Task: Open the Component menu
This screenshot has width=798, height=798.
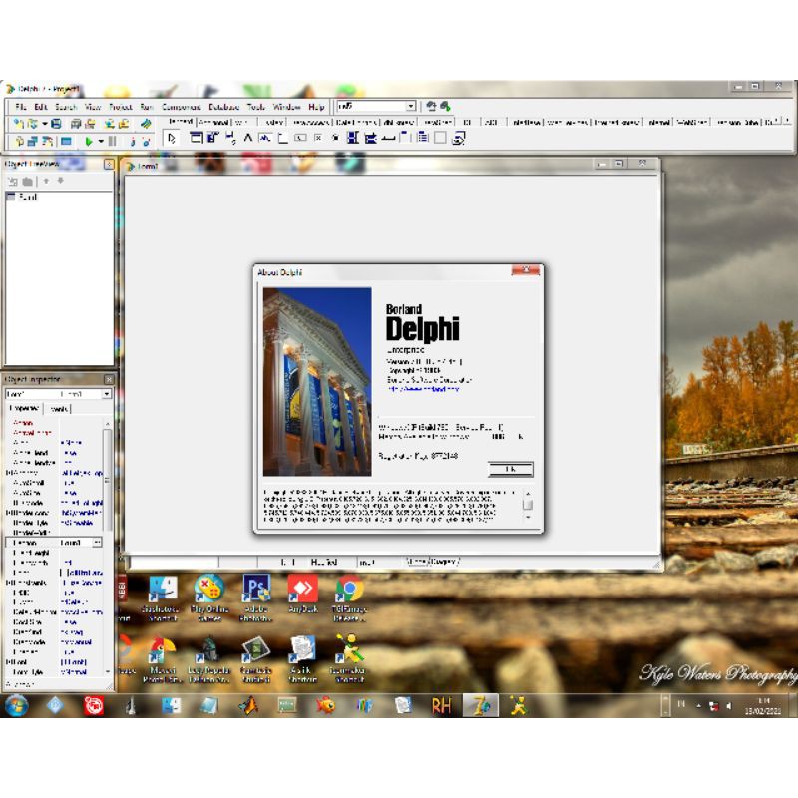Action: click(x=181, y=107)
